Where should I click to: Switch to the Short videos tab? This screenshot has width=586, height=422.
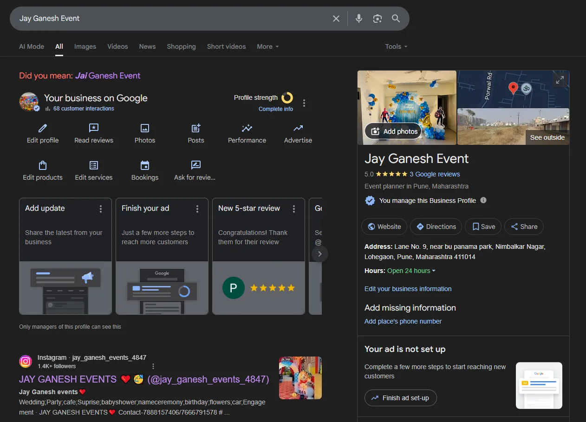(226, 46)
